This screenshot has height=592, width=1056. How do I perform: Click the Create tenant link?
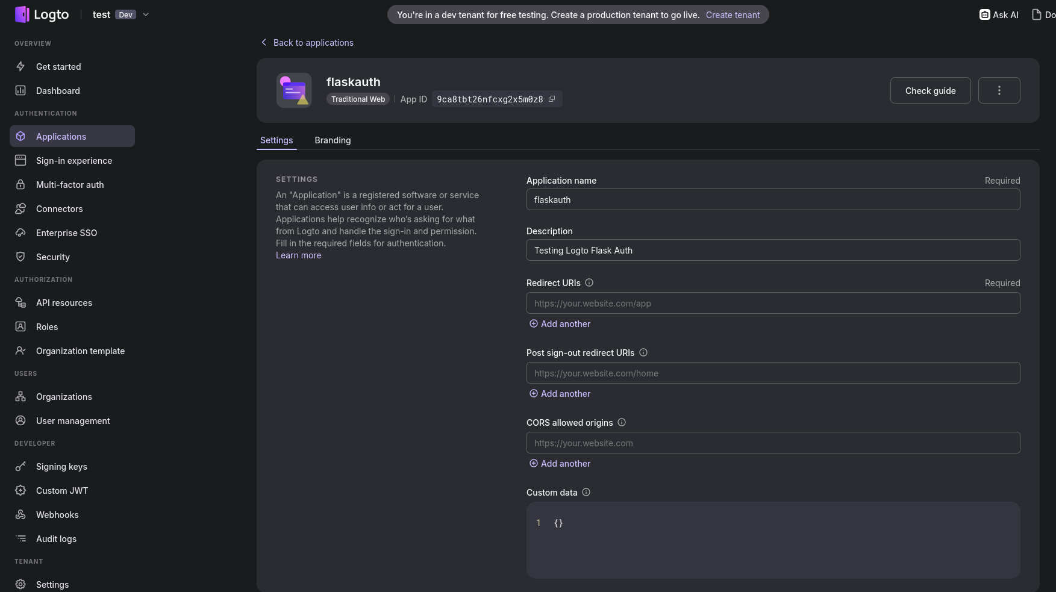pos(733,15)
